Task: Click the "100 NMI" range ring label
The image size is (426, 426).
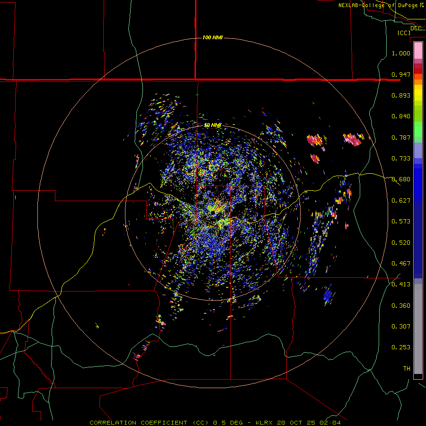Action: click(213, 37)
